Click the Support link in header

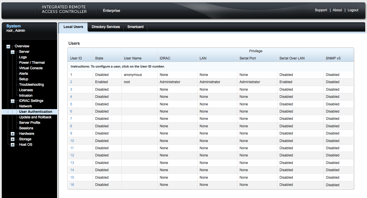[x=321, y=10]
